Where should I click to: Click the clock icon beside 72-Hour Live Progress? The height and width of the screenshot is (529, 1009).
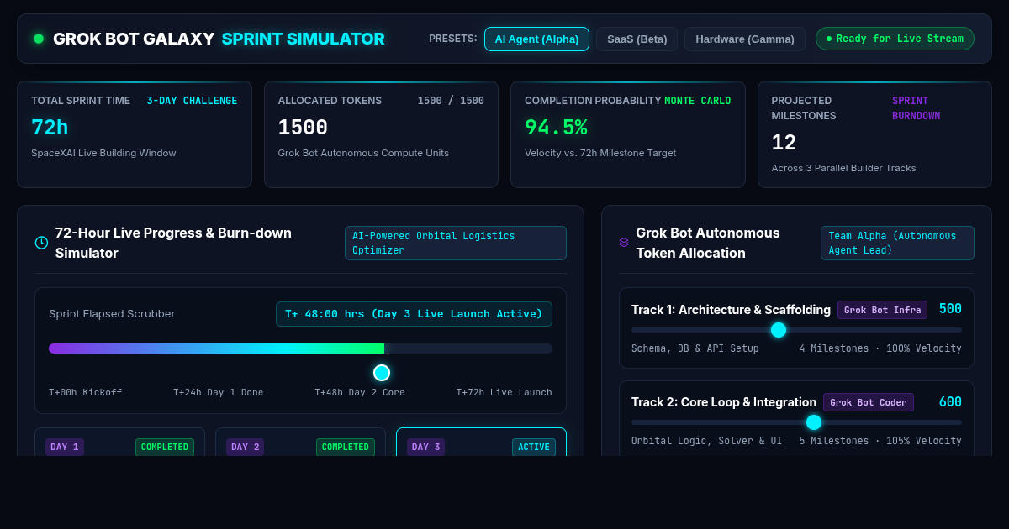pos(41,243)
